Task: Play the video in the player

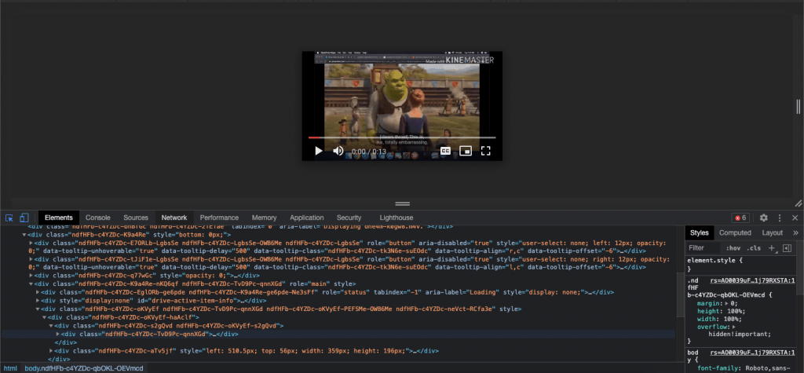Action: [318, 151]
